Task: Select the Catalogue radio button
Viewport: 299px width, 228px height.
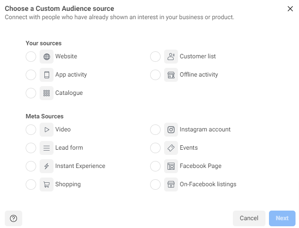Action: [x=31, y=93]
